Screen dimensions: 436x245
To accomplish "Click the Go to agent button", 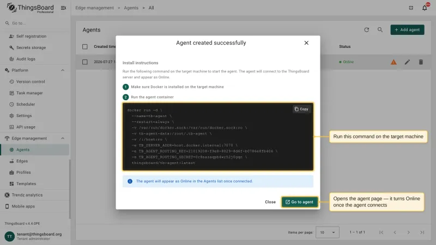I will point(299,202).
